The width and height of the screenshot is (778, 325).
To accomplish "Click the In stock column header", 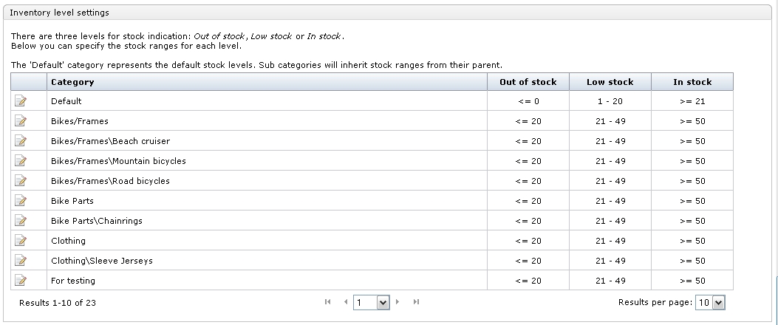I will (x=692, y=82).
